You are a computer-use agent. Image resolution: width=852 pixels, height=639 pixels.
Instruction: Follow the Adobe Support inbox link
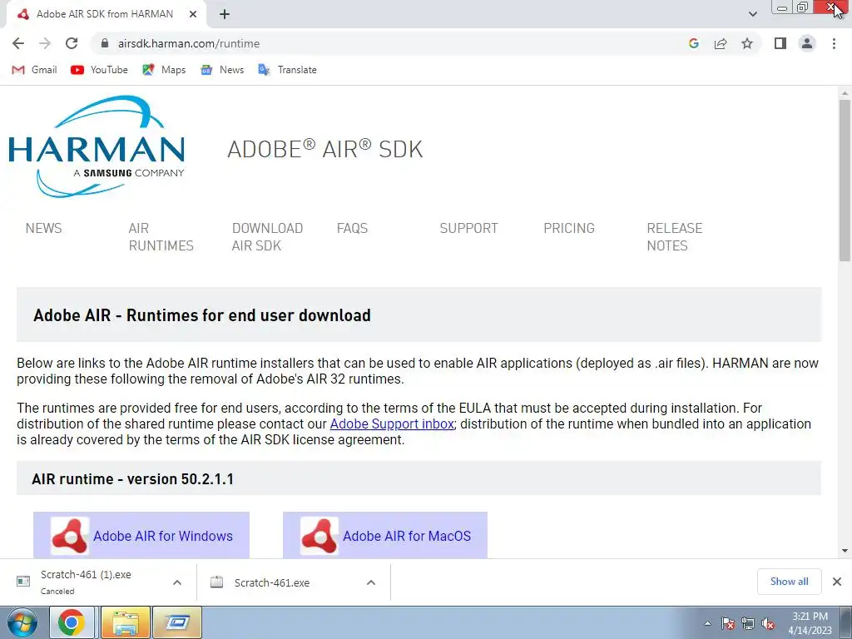[392, 424]
